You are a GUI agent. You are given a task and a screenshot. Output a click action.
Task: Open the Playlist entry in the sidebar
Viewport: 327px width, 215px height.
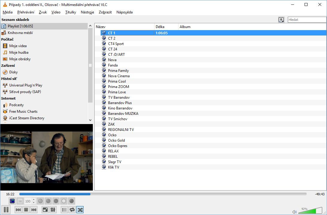(44, 26)
